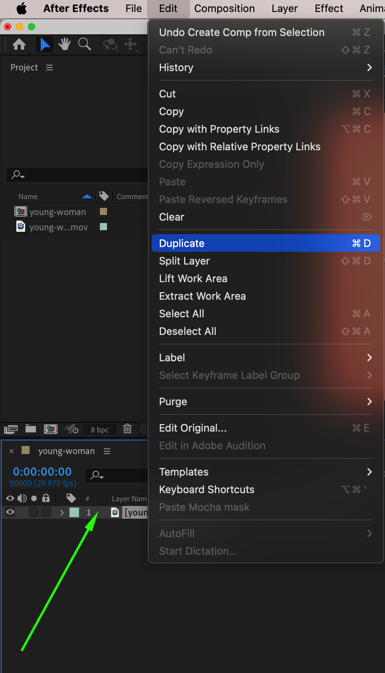Toggle lock switch for layer 1

click(46, 512)
